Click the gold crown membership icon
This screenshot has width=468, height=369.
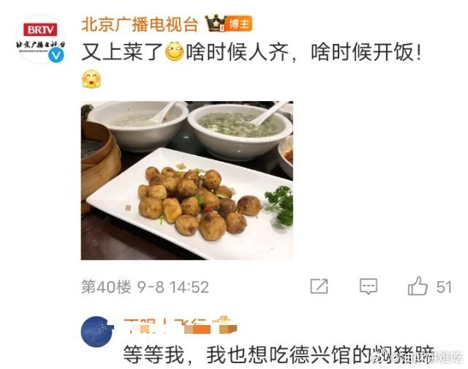(216, 23)
